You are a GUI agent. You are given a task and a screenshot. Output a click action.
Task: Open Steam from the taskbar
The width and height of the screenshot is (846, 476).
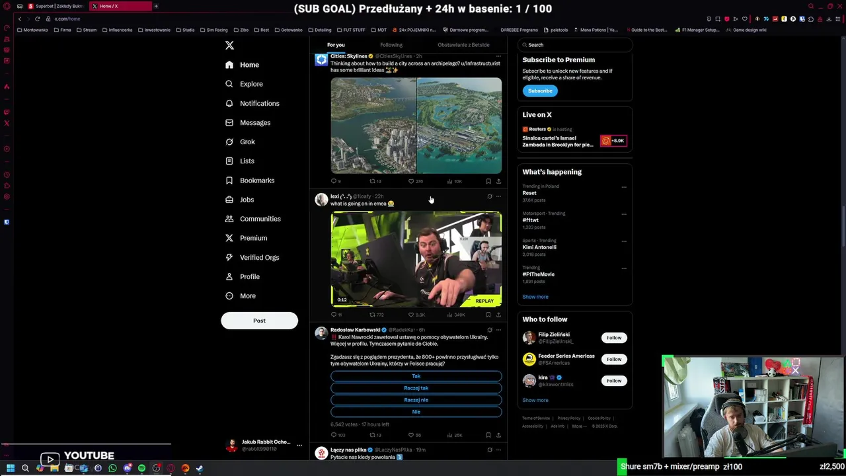point(200,468)
